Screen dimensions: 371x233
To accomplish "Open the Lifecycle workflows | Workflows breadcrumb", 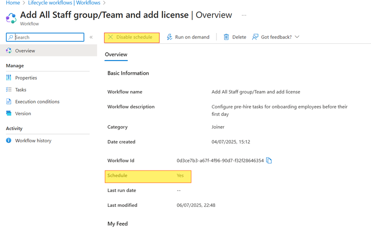I will pos(64,3).
